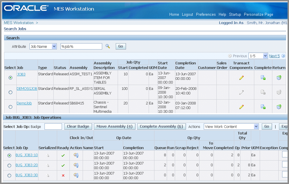Click Go button beside Actions dropdown

click(x=267, y=126)
